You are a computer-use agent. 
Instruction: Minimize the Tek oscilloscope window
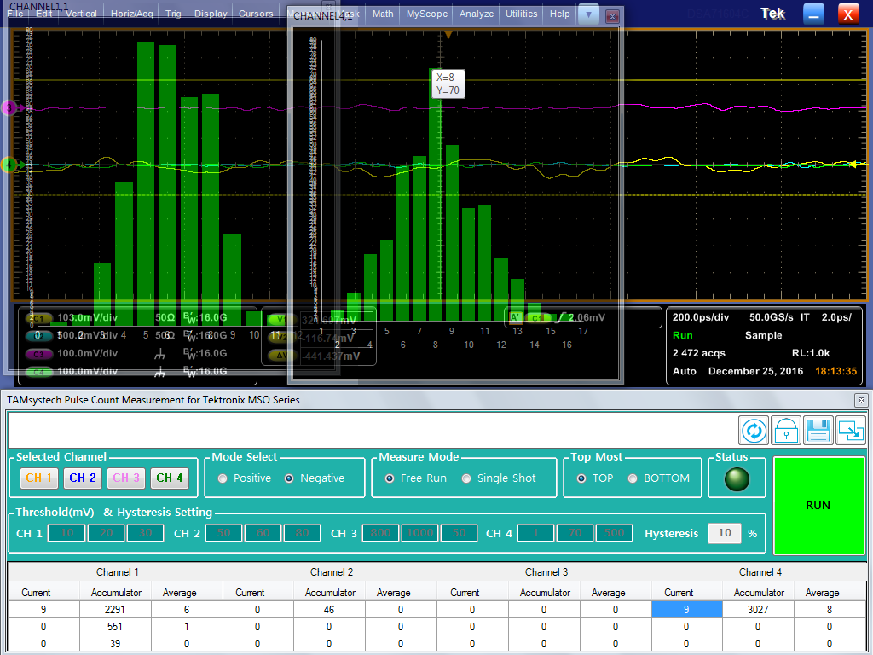[x=813, y=14]
